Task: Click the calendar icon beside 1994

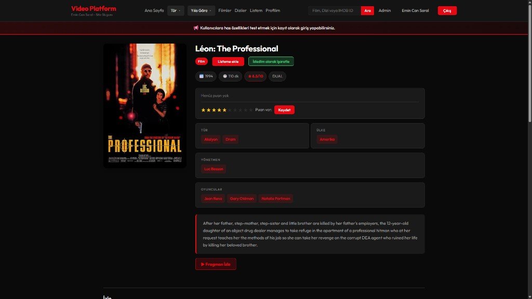Action: click(x=202, y=76)
